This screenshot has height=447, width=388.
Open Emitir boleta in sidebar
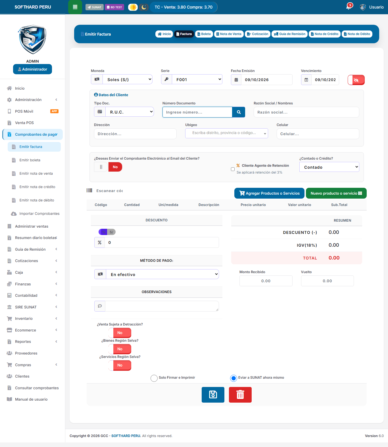pyautogui.click(x=34, y=160)
